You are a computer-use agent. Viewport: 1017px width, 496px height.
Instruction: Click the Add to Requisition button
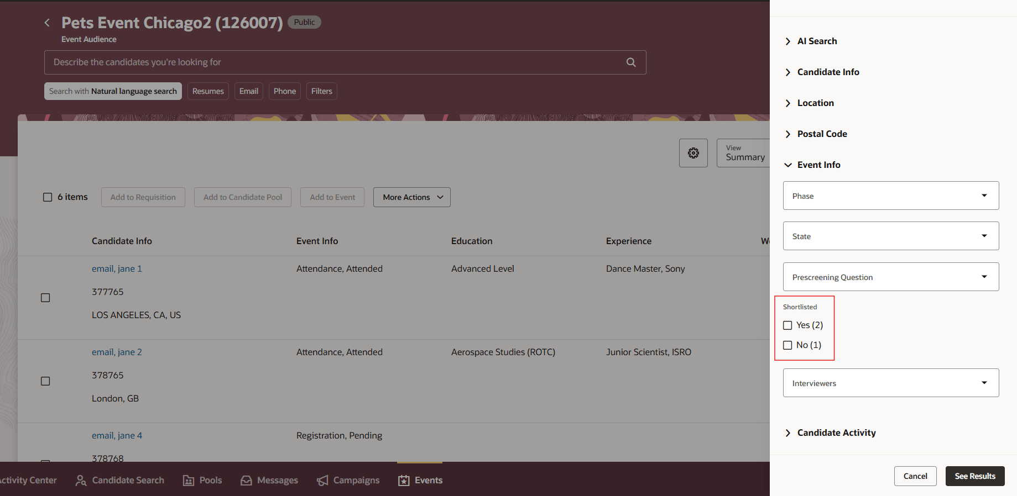coord(143,197)
